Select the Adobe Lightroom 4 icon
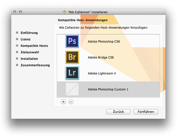This screenshot has width=180, height=136. [72, 73]
